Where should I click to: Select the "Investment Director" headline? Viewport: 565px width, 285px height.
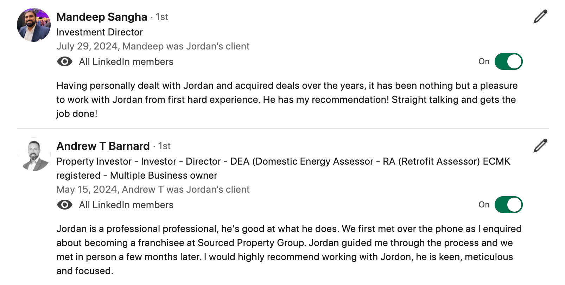pyautogui.click(x=100, y=32)
